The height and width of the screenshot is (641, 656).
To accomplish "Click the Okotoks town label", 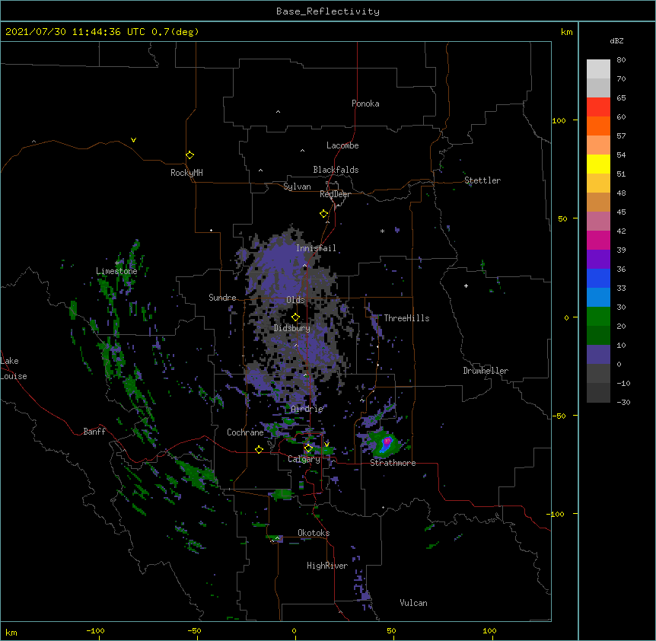I will [x=314, y=533].
